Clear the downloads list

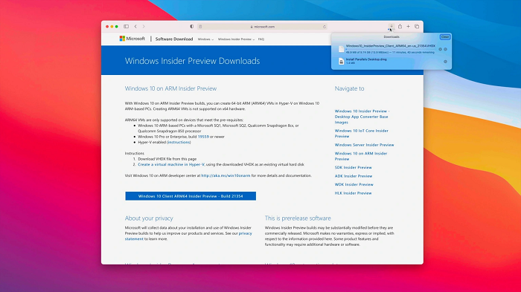tap(445, 37)
